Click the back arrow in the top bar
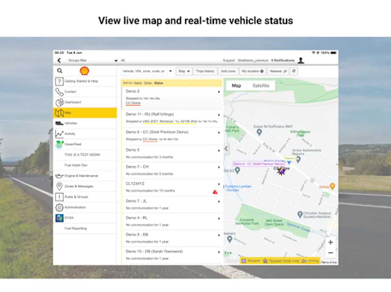 [x=59, y=60]
